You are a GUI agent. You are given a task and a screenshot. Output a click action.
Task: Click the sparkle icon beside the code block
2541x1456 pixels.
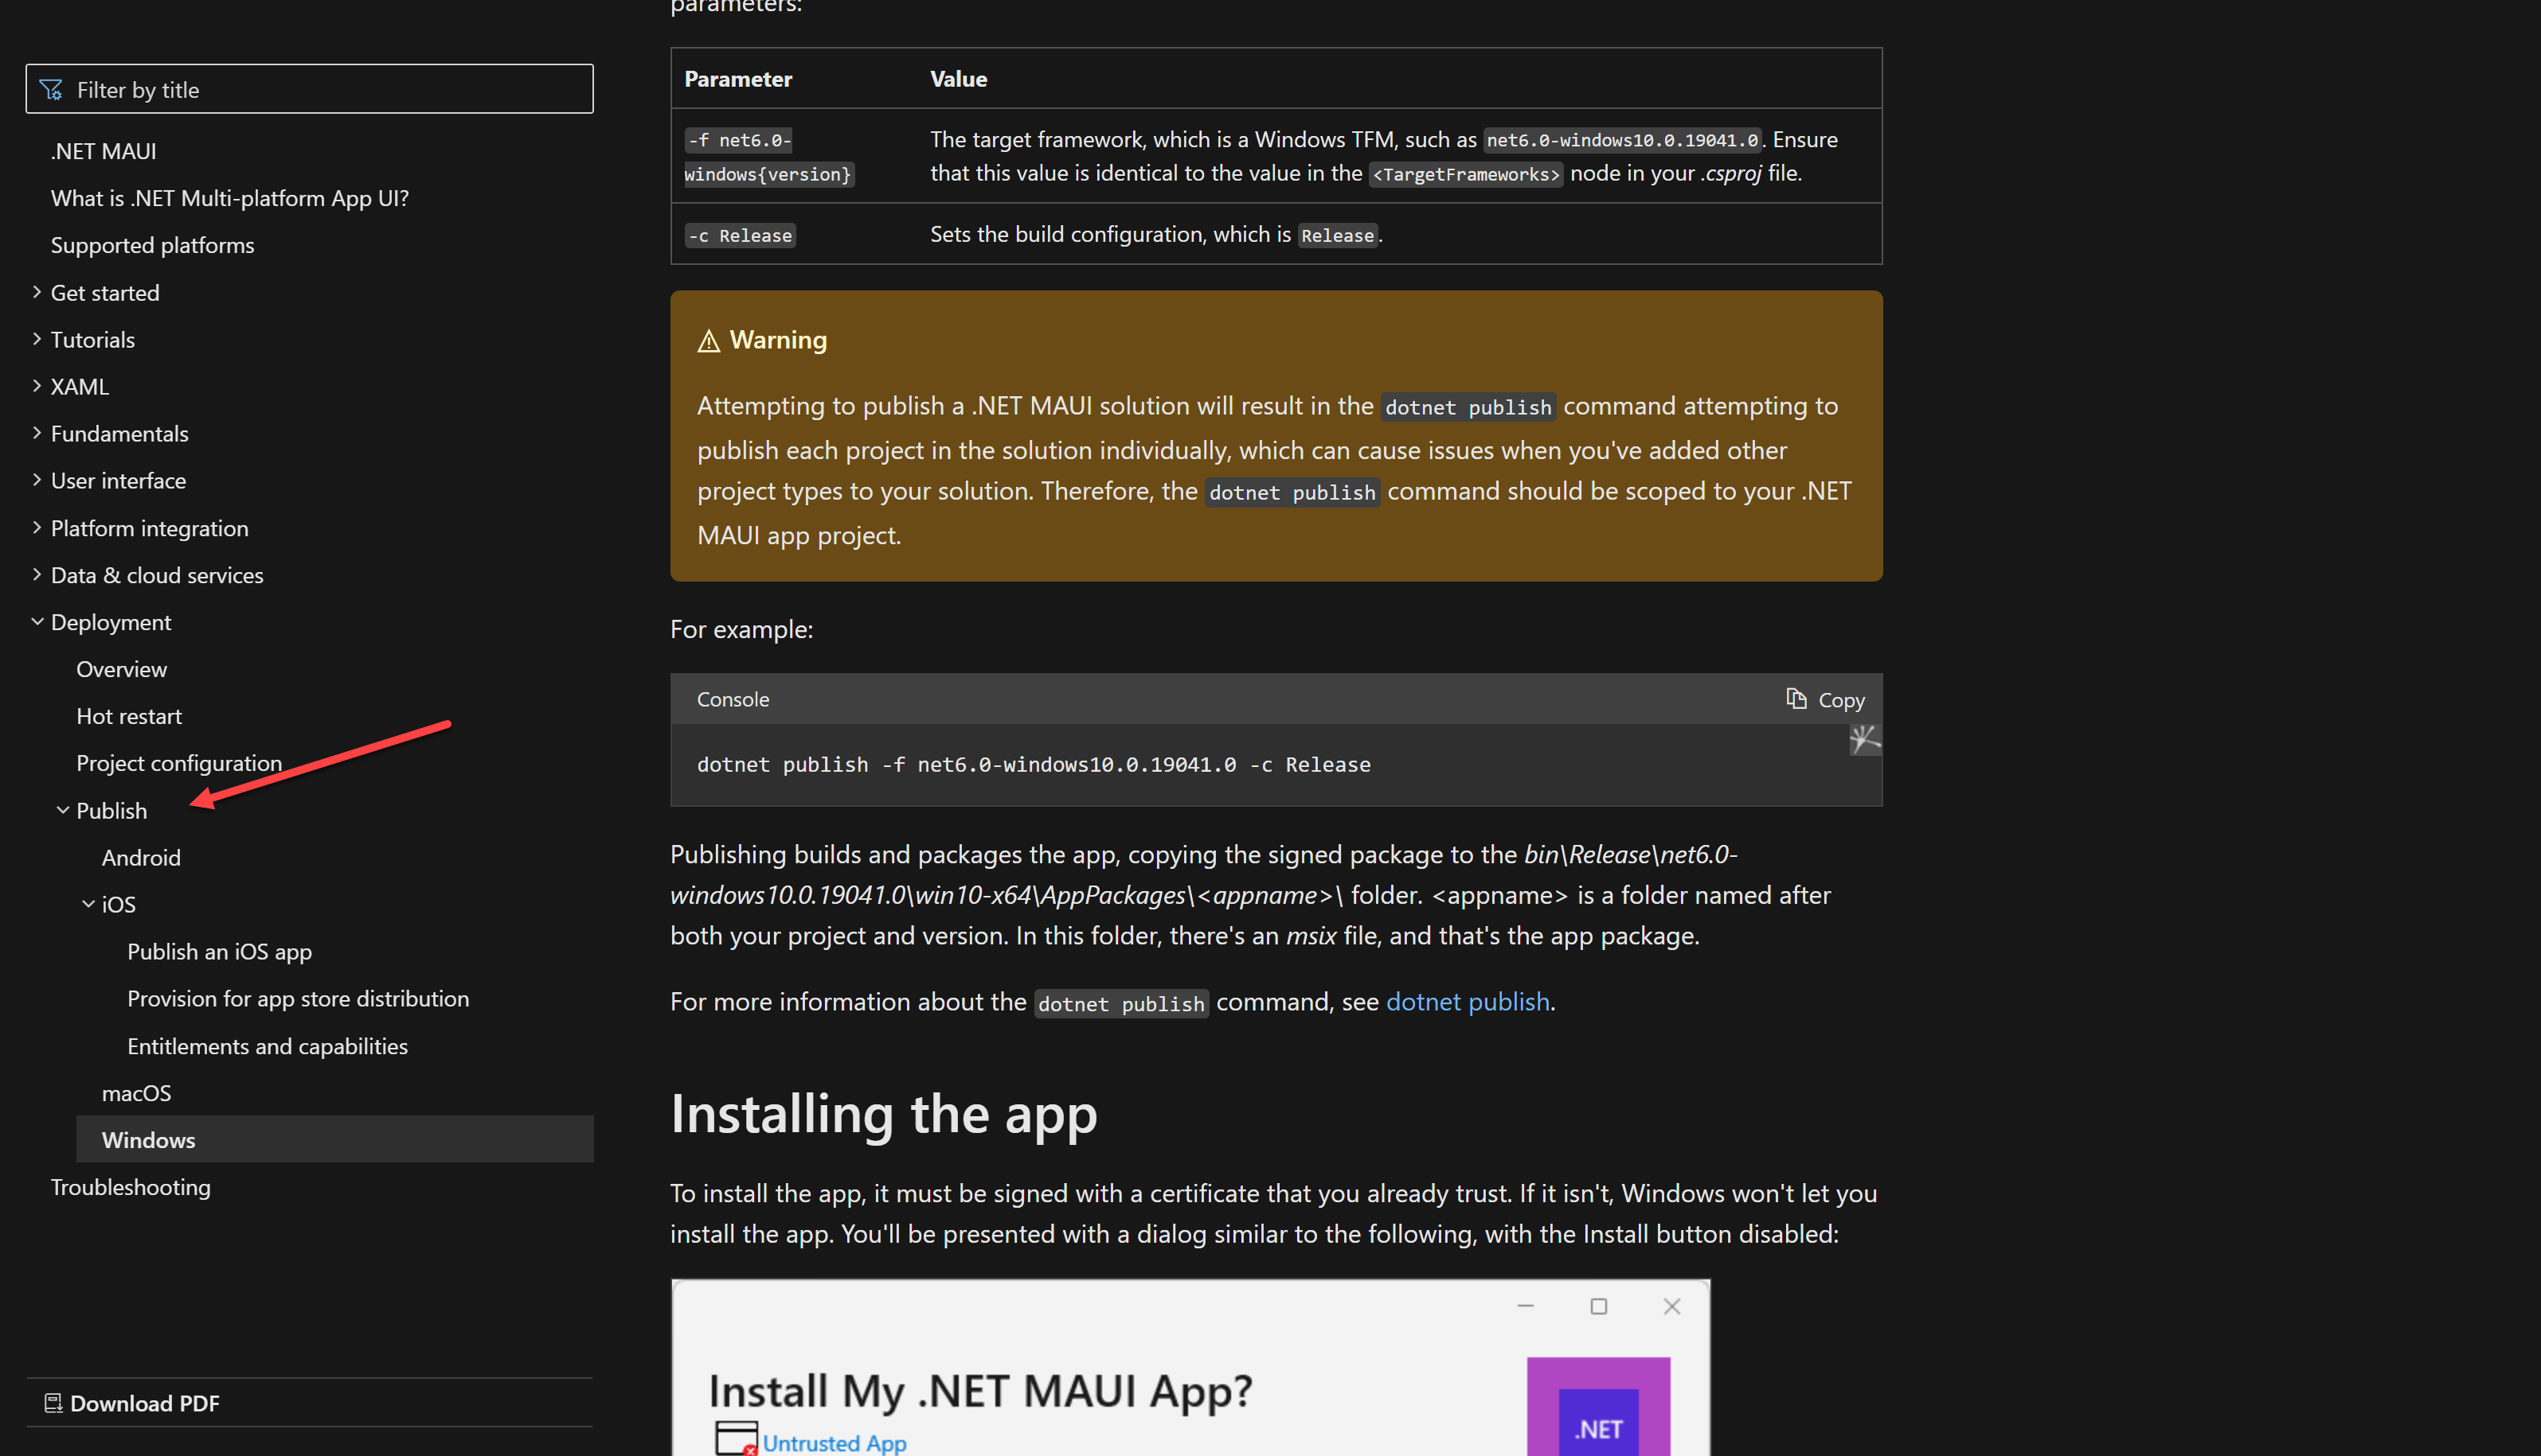1863,740
